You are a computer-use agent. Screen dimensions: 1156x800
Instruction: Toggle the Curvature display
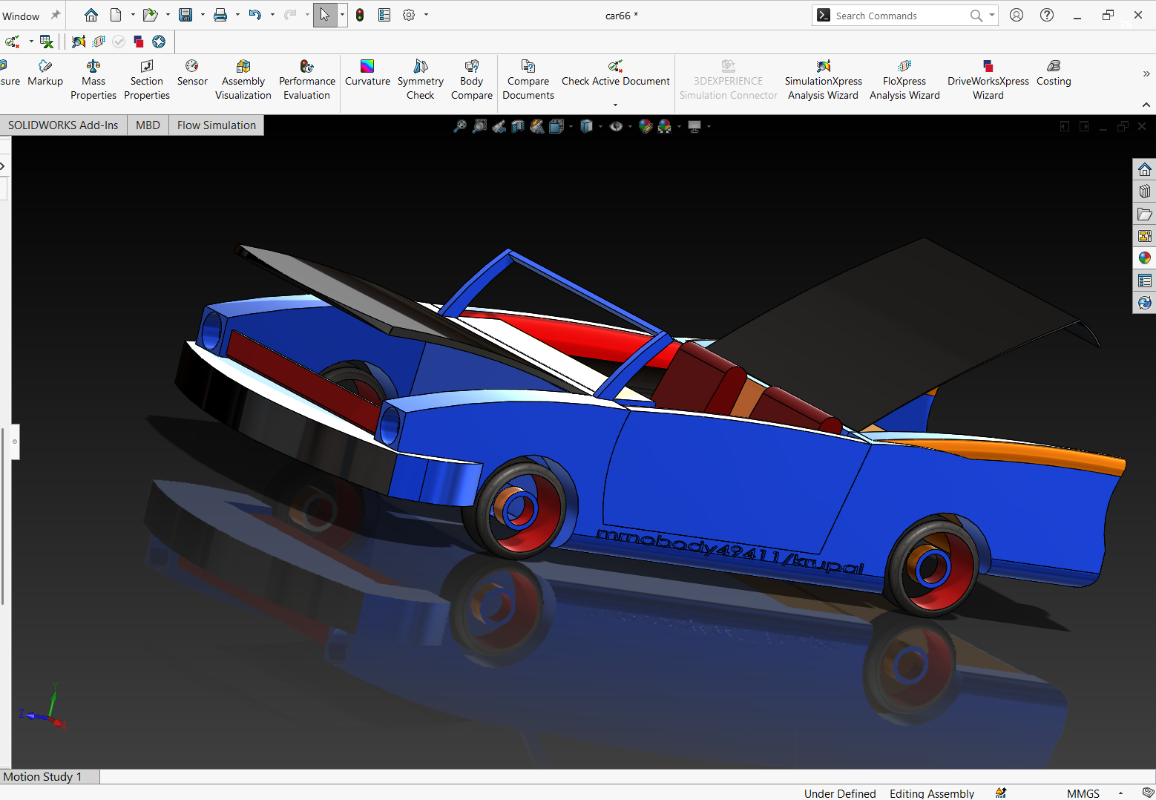(367, 73)
